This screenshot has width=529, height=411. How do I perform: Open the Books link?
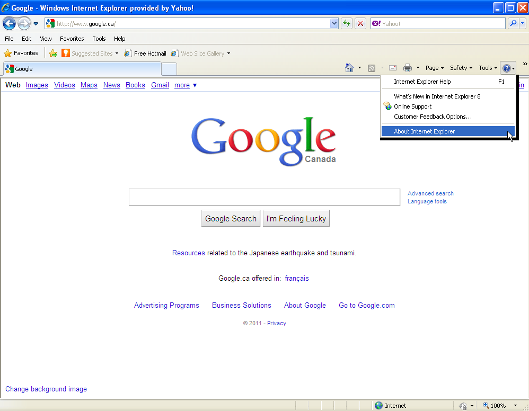[135, 85]
